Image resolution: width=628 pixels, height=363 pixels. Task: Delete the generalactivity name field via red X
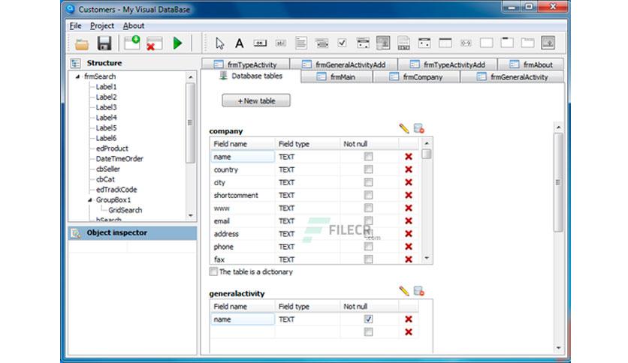[409, 319]
